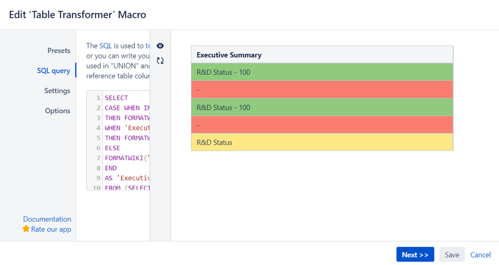Click the SQL hyperlink in the description
499x265 pixels.
click(105, 45)
